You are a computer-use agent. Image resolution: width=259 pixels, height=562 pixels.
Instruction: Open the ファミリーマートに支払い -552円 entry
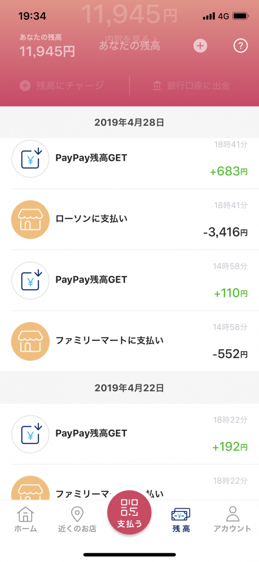point(129,341)
